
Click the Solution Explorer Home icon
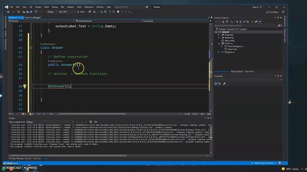223,21
